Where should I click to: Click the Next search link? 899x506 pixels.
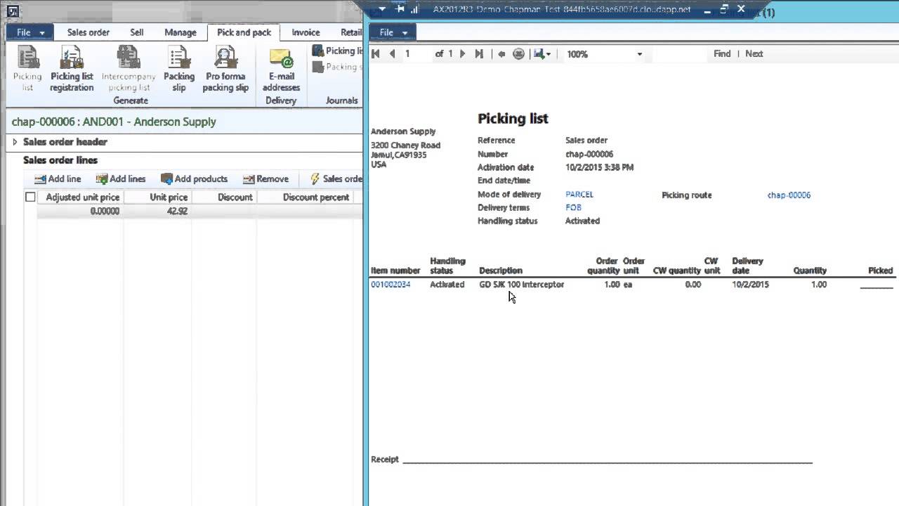pyautogui.click(x=754, y=53)
